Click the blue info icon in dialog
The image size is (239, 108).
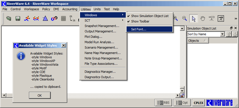[x=21, y=56]
